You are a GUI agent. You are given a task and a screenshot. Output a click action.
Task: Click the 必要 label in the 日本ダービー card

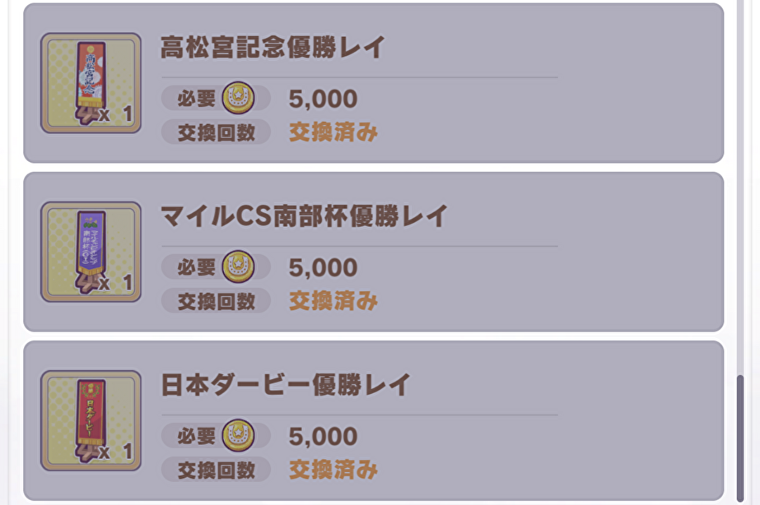tap(196, 436)
